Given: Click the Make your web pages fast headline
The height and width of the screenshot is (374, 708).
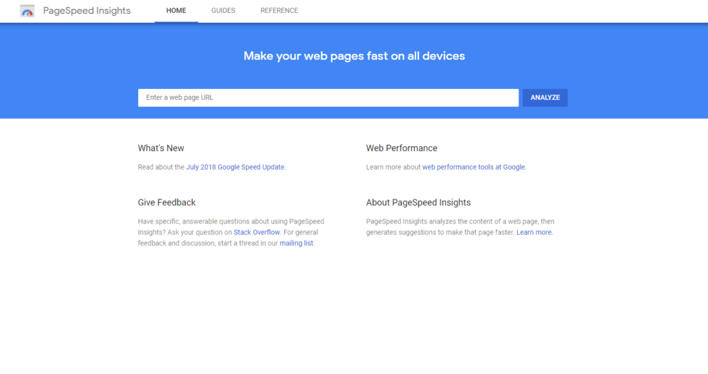Looking at the screenshot, I should (x=354, y=56).
